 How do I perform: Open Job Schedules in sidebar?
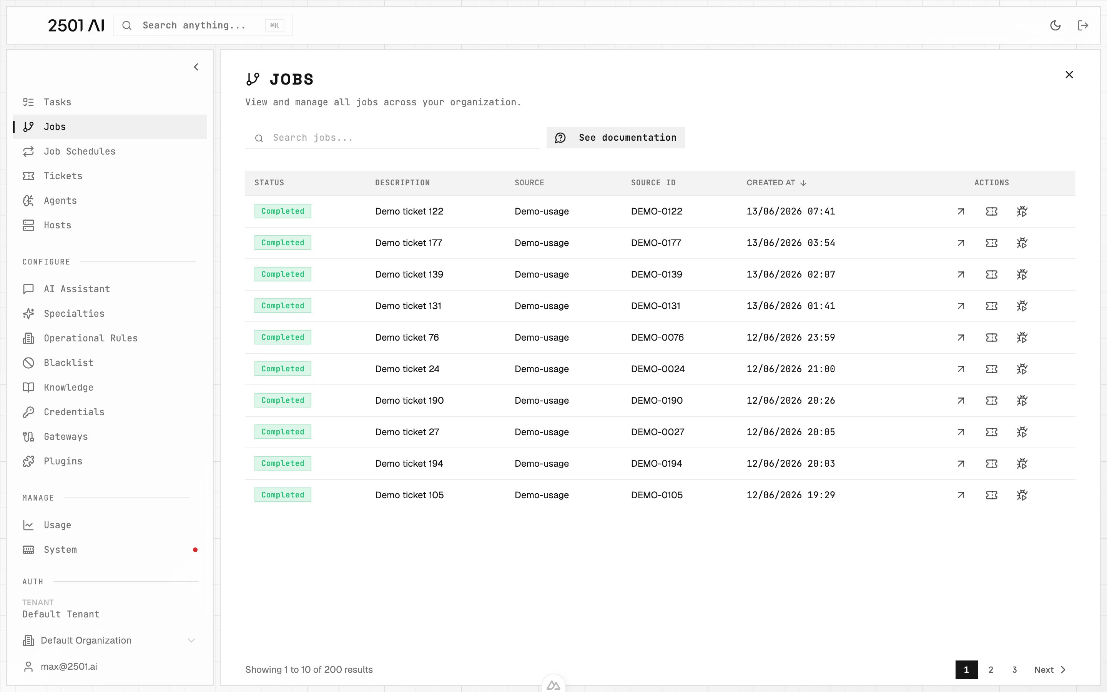(x=110, y=151)
